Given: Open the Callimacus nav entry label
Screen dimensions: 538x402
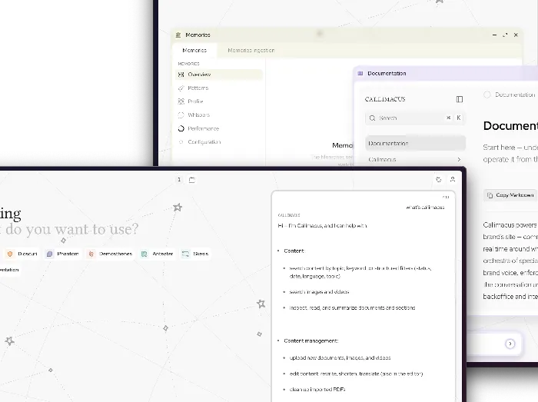Looking at the screenshot, I should (x=382, y=160).
